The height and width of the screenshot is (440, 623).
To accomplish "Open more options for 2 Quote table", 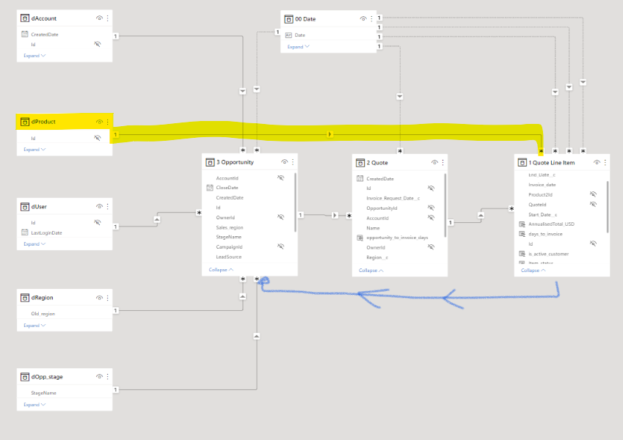I will [x=443, y=162].
